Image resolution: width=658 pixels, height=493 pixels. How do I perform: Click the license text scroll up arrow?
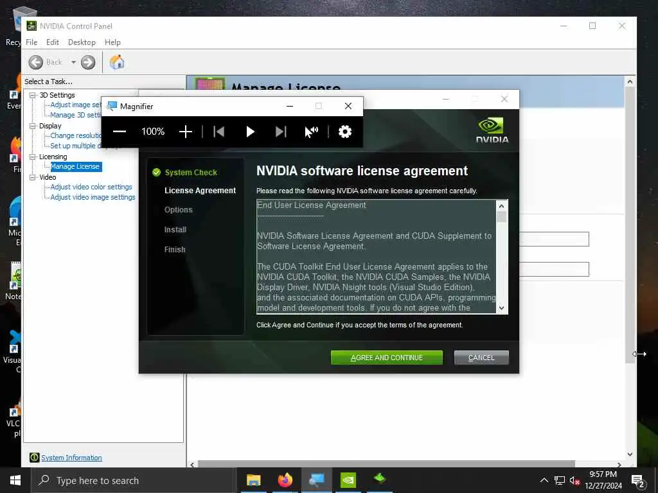point(501,206)
